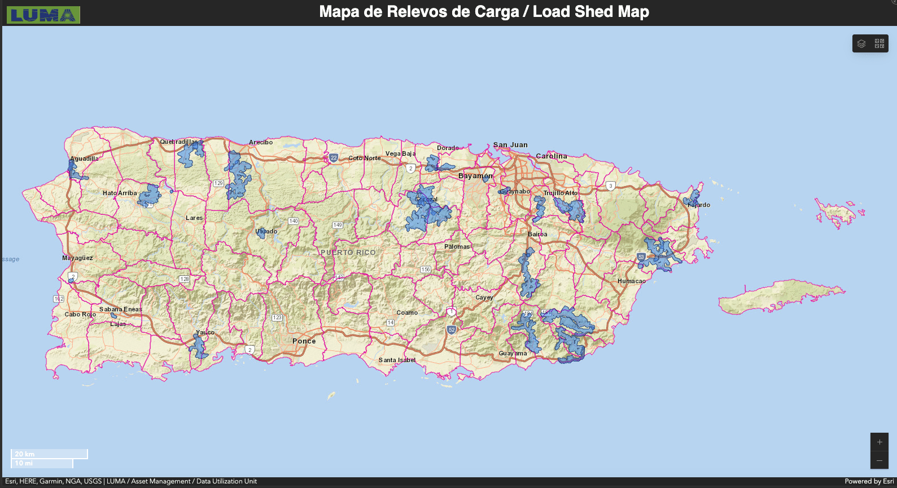
Task: Open the basemap gallery
Action: point(879,43)
